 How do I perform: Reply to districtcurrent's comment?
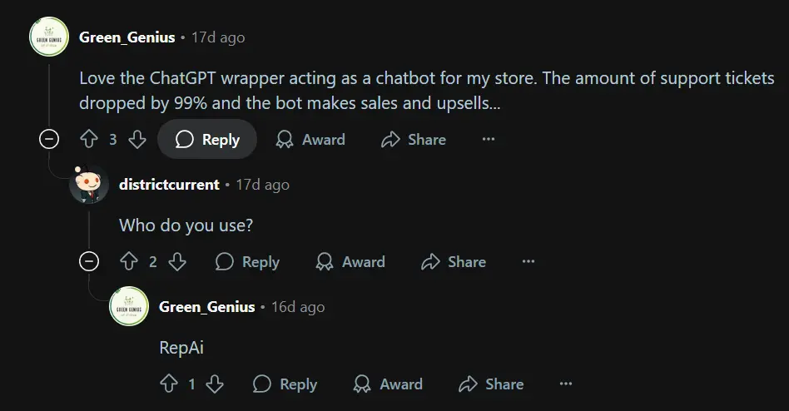click(247, 262)
